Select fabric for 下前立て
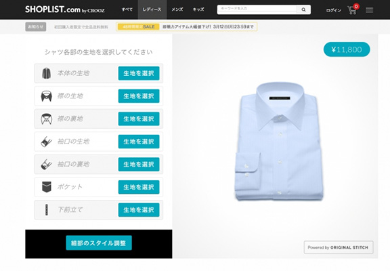 (x=139, y=210)
